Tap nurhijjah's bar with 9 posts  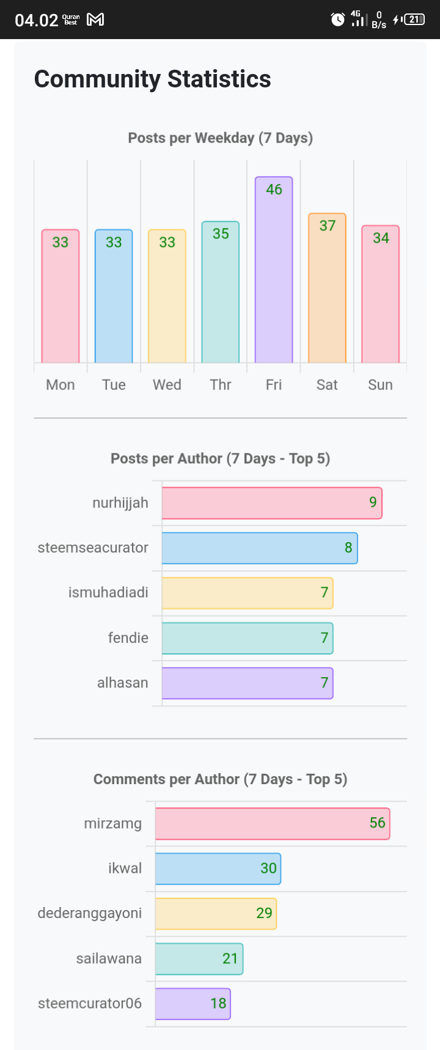pyautogui.click(x=272, y=503)
